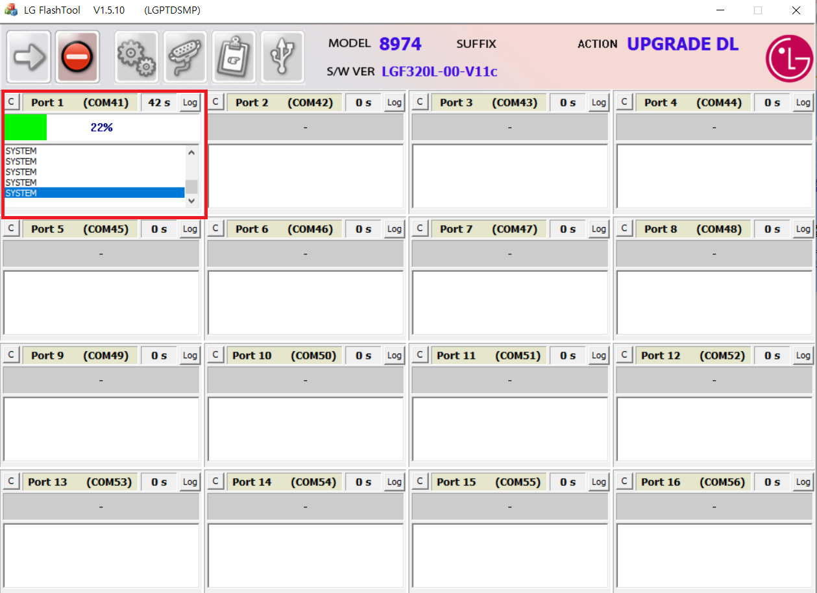Click inside the Port 12 log list box
This screenshot has height=593, width=817.
[714, 429]
